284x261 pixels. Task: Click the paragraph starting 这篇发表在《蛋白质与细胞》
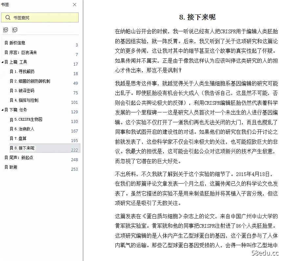click(196, 231)
